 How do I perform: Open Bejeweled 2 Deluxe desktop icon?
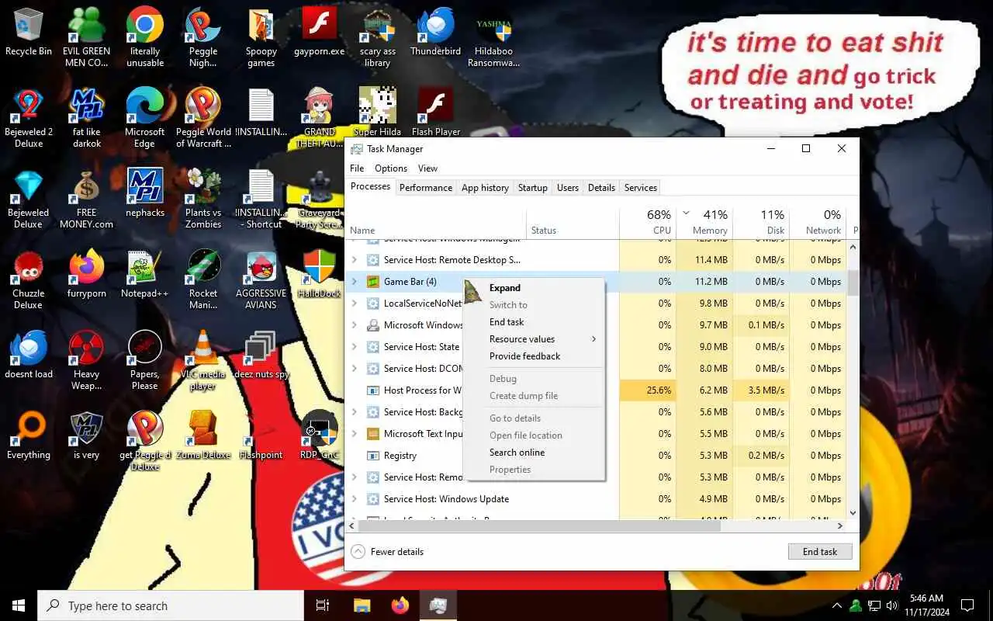tap(29, 118)
